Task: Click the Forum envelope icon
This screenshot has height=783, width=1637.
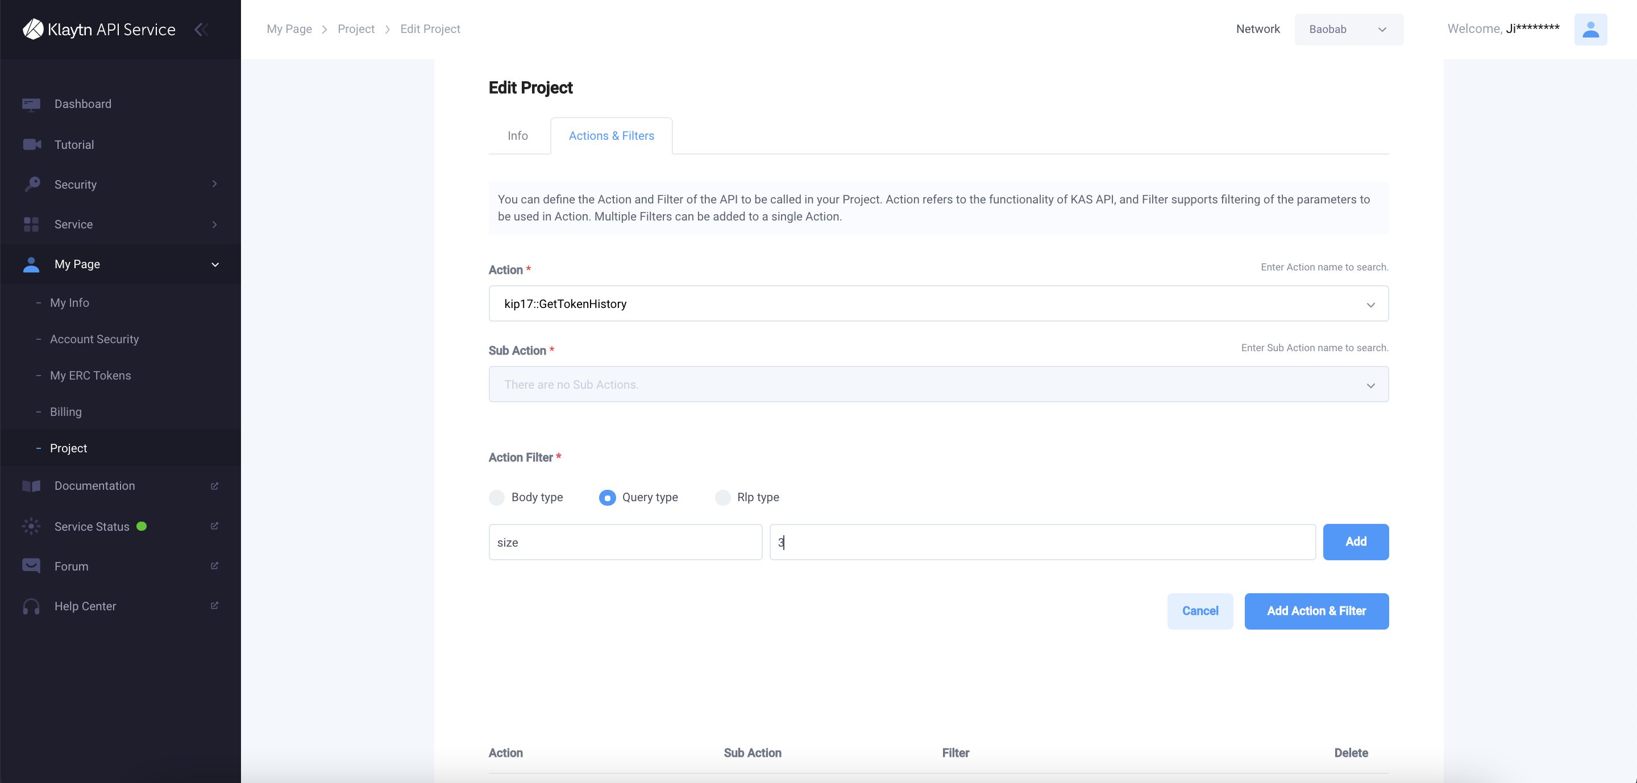Action: pos(31,565)
